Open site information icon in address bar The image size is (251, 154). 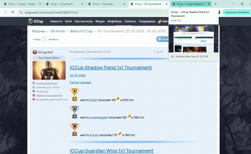pyautogui.click(x=21, y=12)
